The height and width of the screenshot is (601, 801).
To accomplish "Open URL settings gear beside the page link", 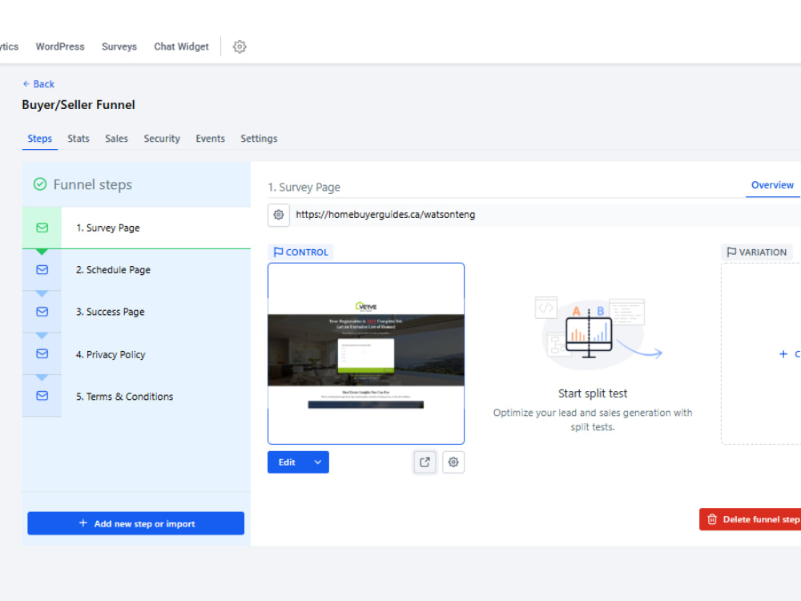I will click(x=279, y=215).
